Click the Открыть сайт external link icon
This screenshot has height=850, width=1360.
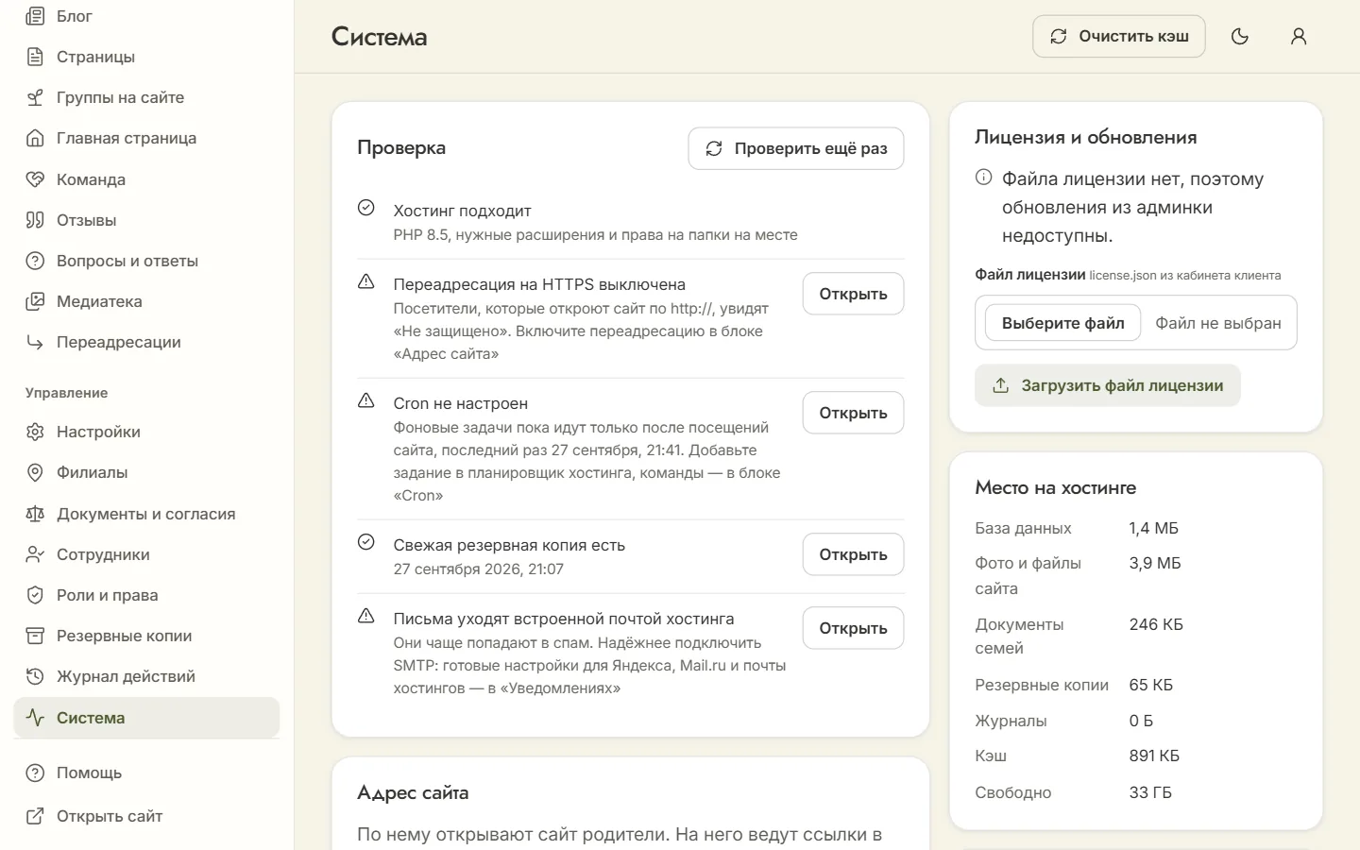click(x=35, y=816)
